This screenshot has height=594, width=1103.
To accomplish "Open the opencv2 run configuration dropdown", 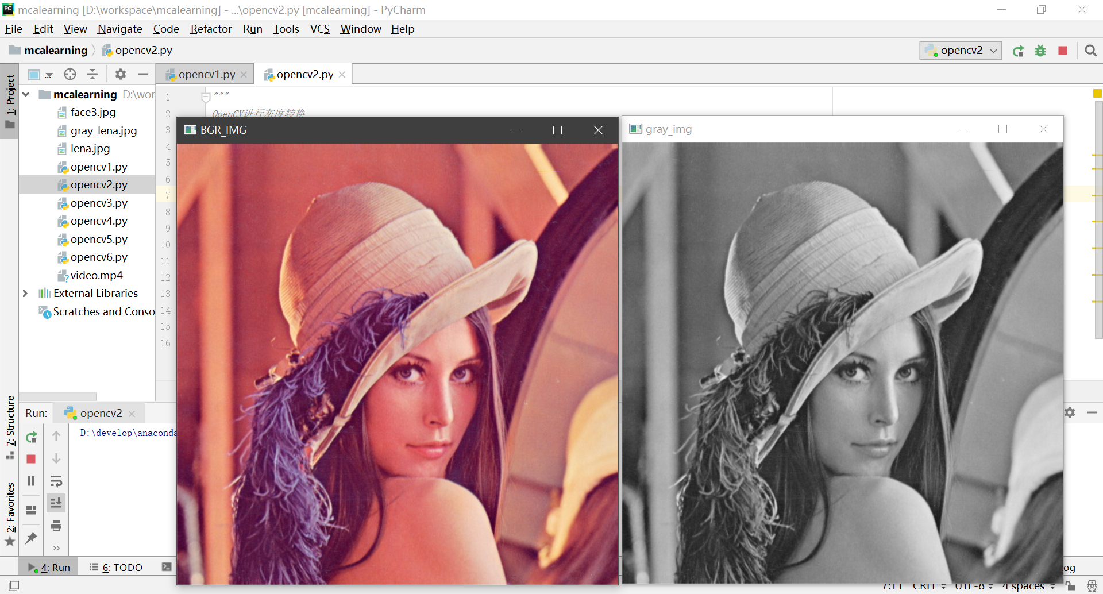I will [961, 51].
